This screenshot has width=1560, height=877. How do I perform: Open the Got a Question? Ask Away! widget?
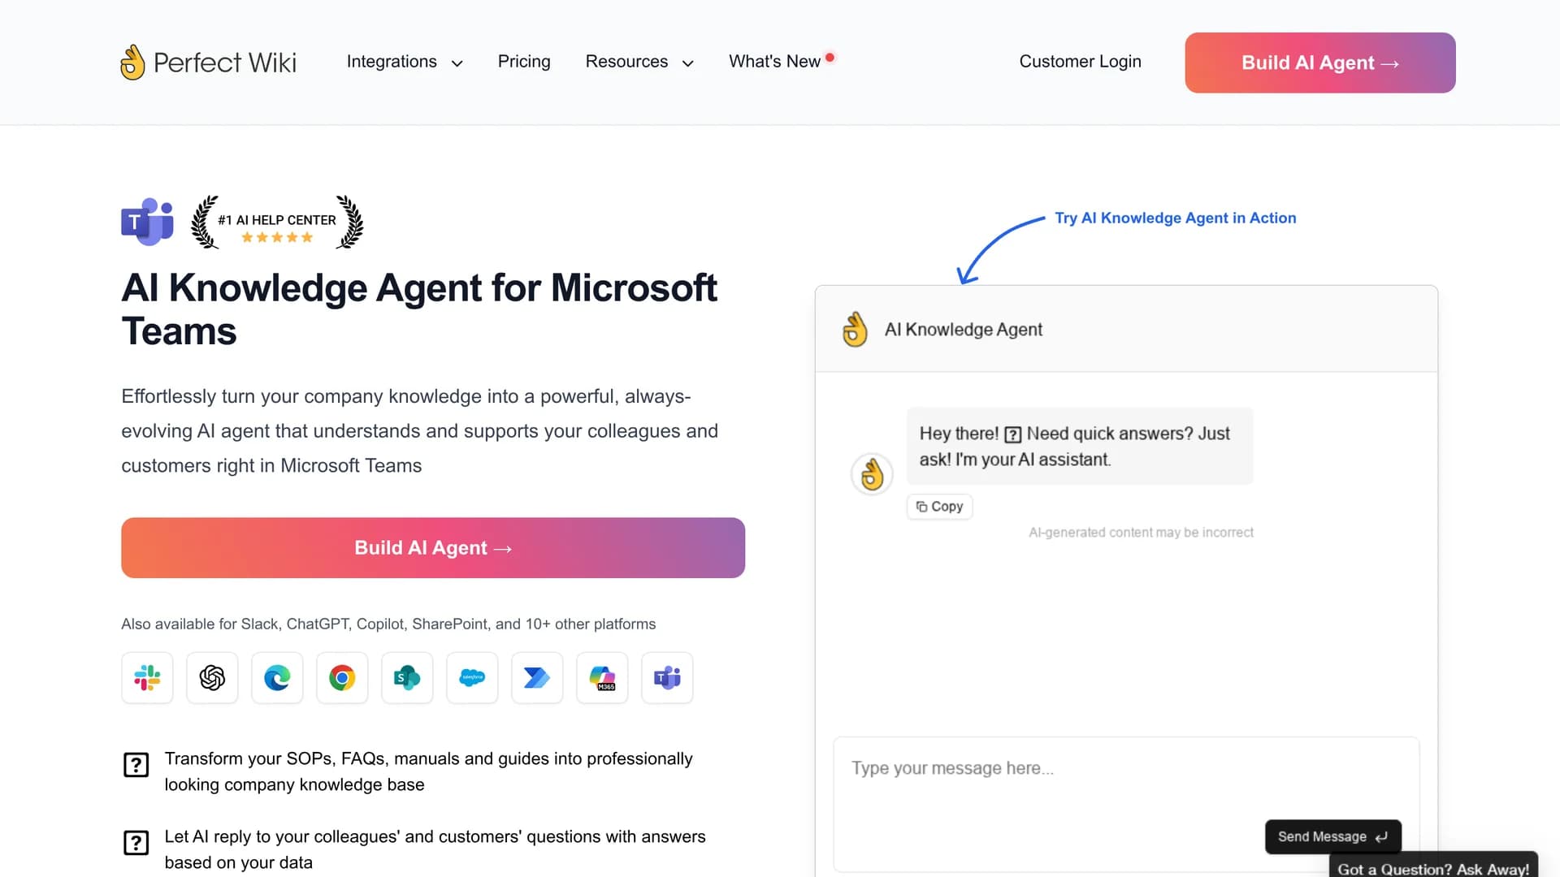[x=1433, y=866]
